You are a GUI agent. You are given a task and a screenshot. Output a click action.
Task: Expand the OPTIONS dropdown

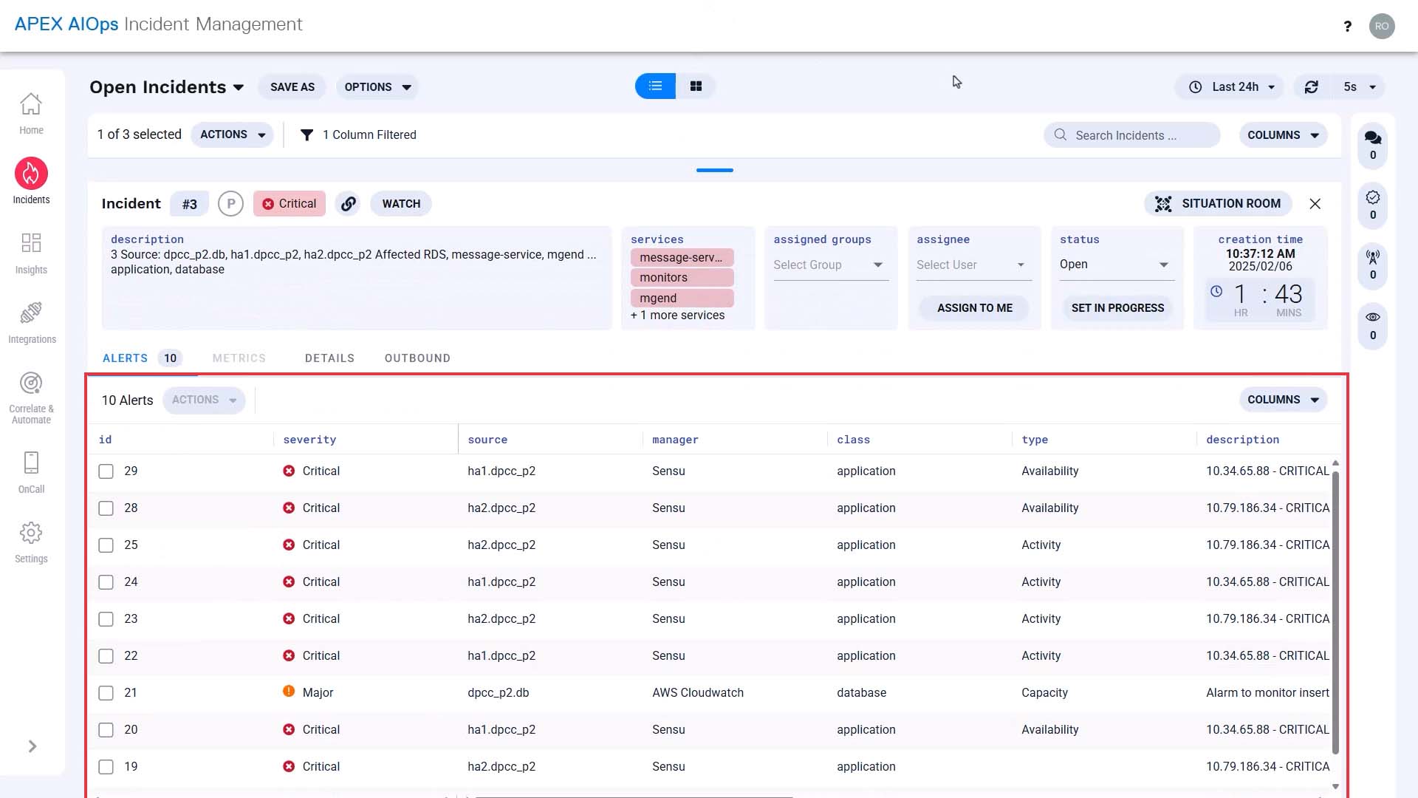click(x=377, y=87)
